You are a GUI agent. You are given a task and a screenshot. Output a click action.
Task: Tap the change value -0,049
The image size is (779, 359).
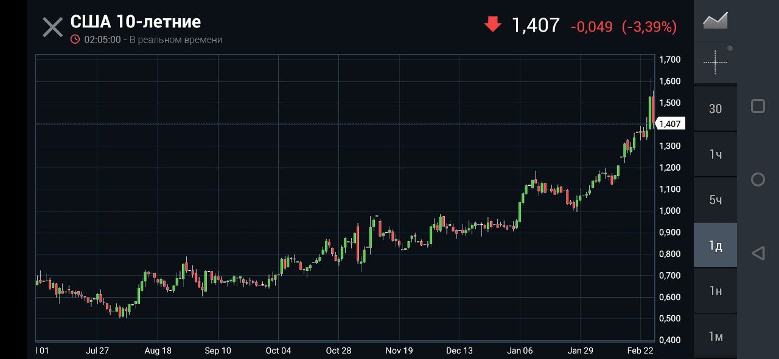592,27
